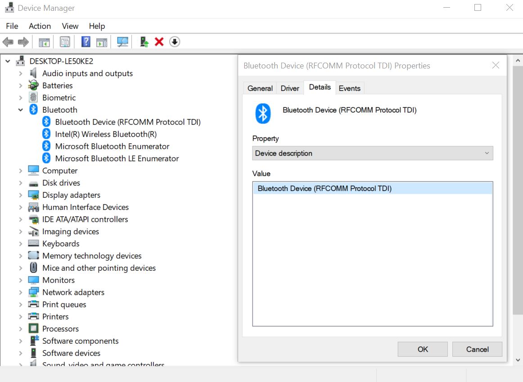
Task: Click the Scan for hardware changes icon
Action: [122, 41]
